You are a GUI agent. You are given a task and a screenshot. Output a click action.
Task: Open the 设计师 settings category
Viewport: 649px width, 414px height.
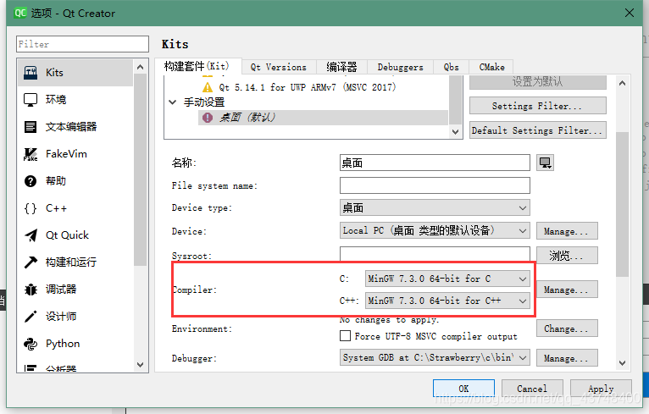(75, 317)
